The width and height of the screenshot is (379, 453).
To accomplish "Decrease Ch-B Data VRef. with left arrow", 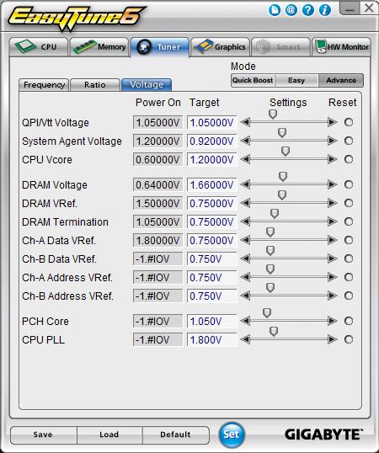I will click(245, 258).
